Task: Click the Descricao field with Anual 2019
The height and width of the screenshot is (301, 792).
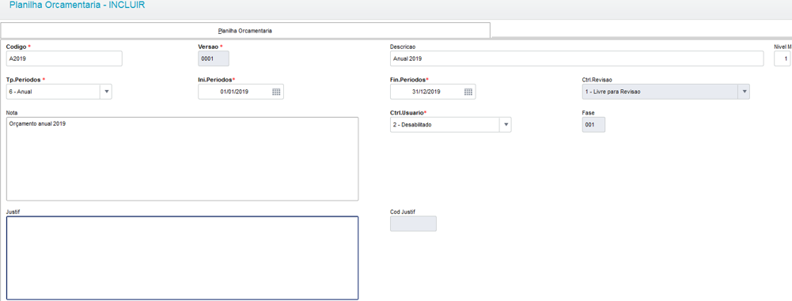Action: [x=577, y=58]
